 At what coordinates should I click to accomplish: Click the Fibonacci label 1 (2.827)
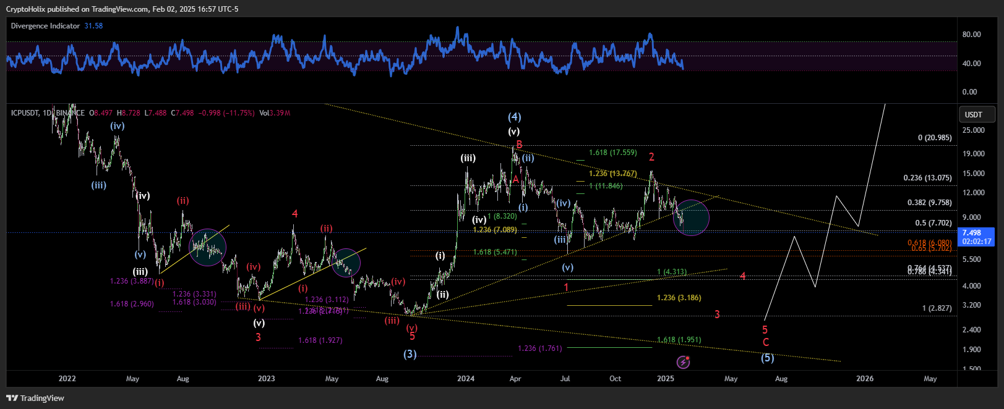937,308
